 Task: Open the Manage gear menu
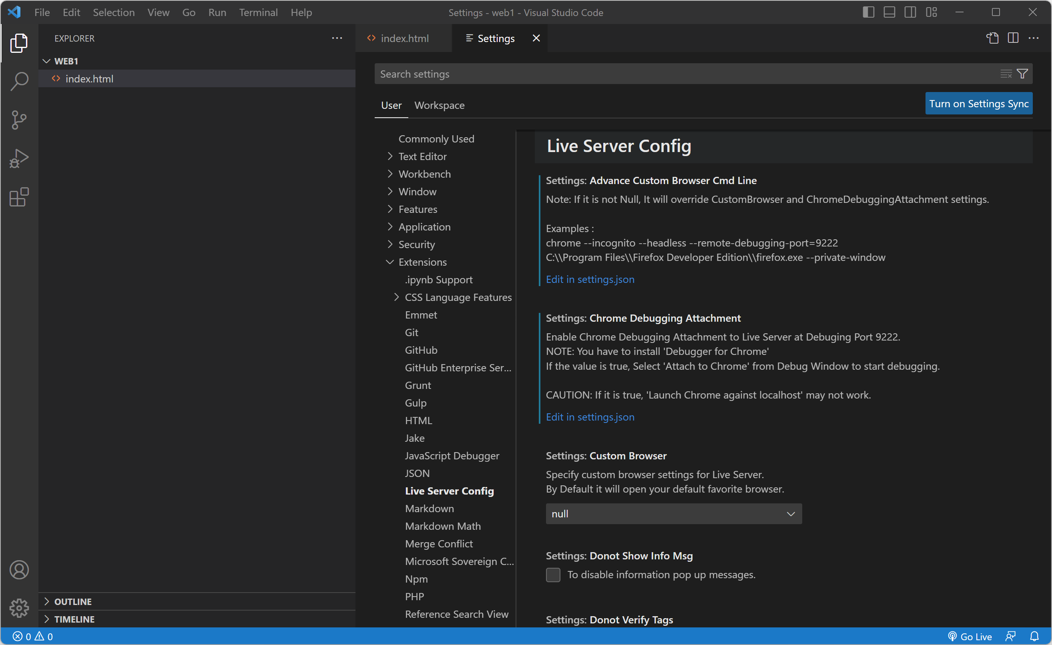[19, 608]
